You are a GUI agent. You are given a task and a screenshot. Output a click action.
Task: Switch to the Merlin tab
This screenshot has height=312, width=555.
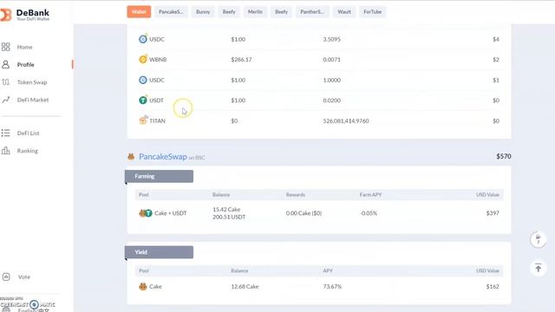[x=255, y=11]
